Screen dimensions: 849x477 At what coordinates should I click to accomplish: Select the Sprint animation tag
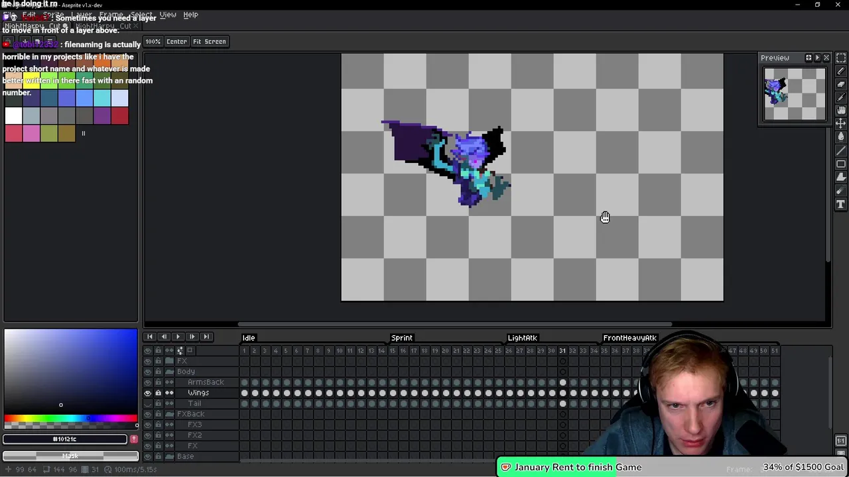(402, 338)
